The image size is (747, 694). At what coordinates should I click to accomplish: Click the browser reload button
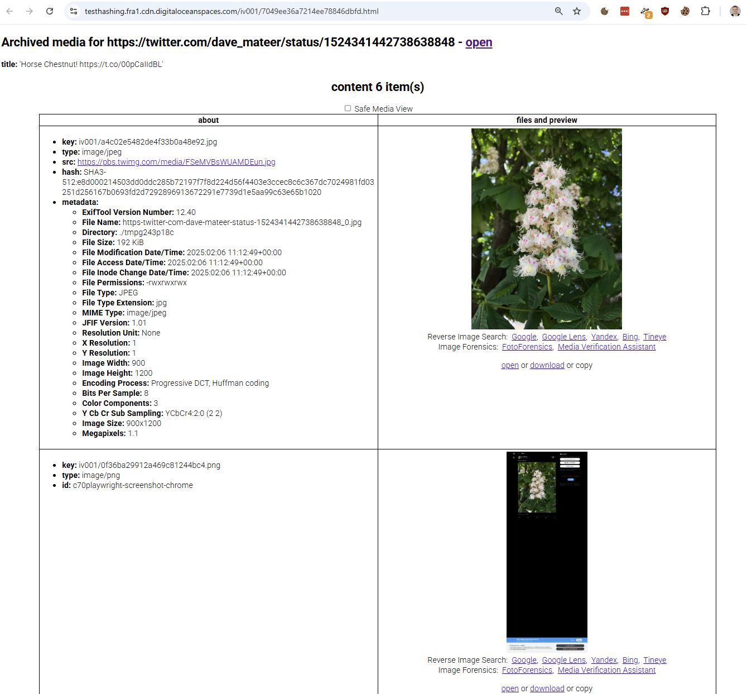50,11
